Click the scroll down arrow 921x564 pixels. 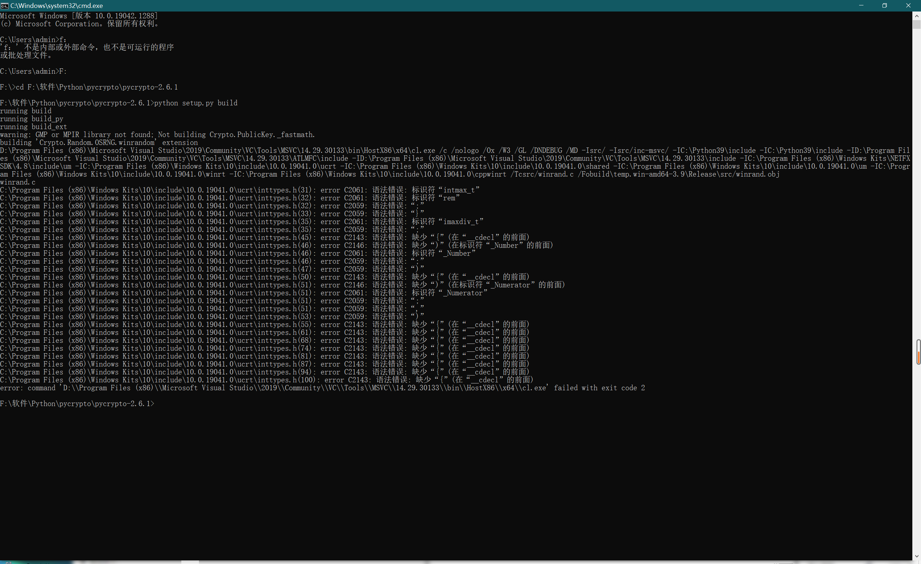[917, 556]
